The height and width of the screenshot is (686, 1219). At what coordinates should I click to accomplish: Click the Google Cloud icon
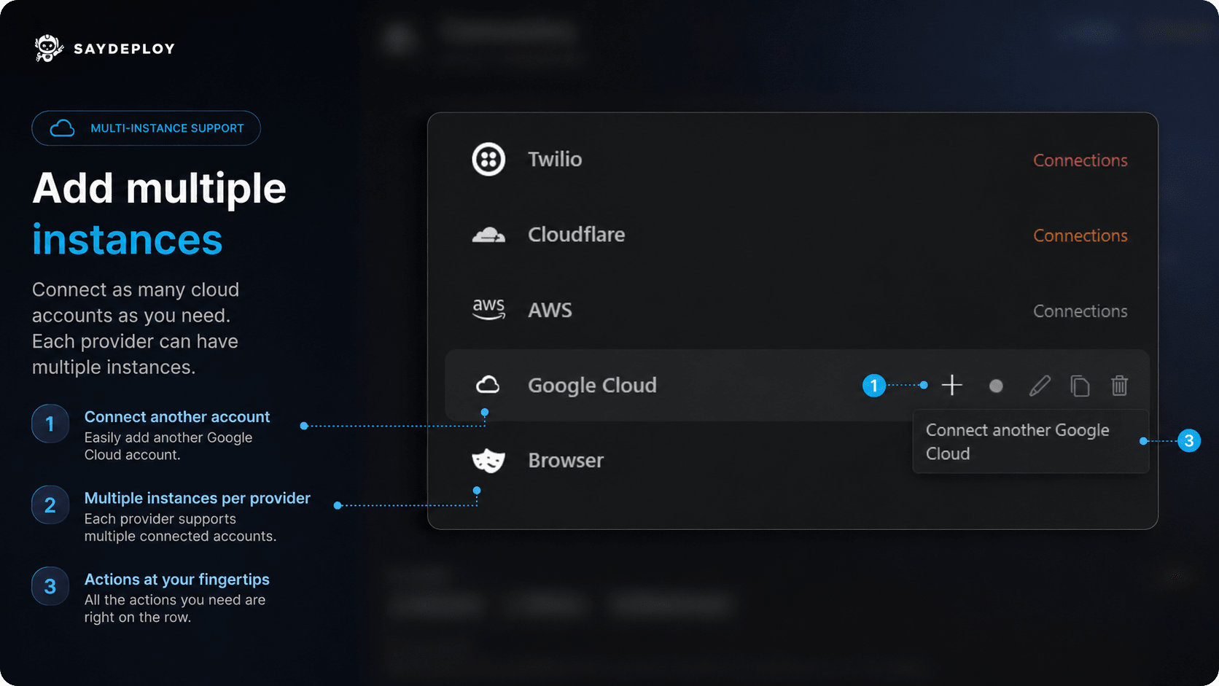[488, 385]
